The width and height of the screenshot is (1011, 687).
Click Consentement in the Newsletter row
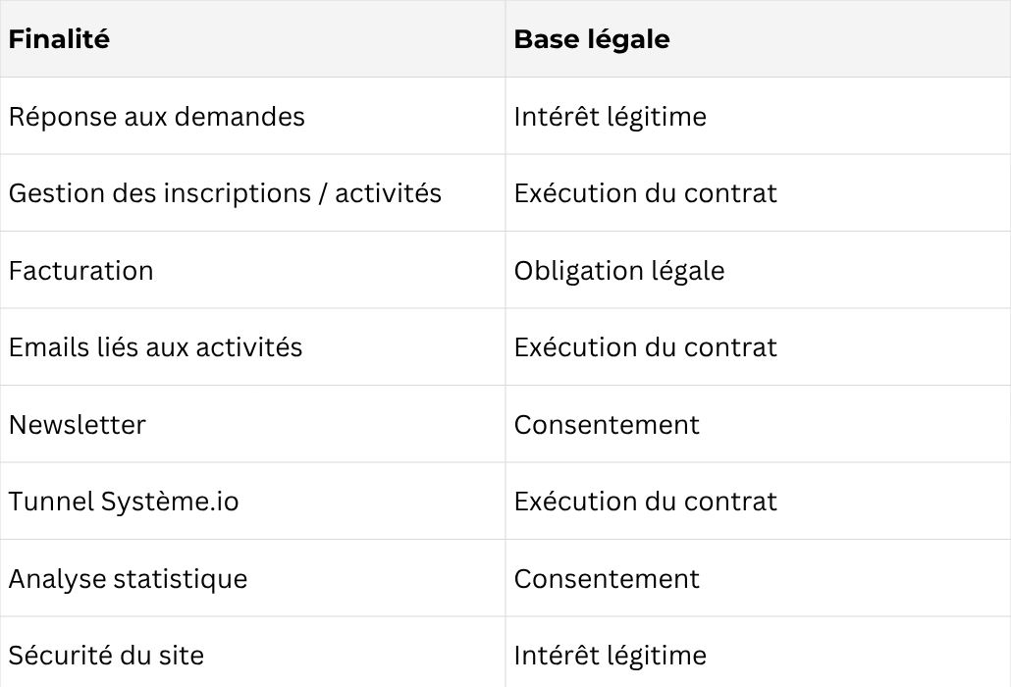point(607,425)
